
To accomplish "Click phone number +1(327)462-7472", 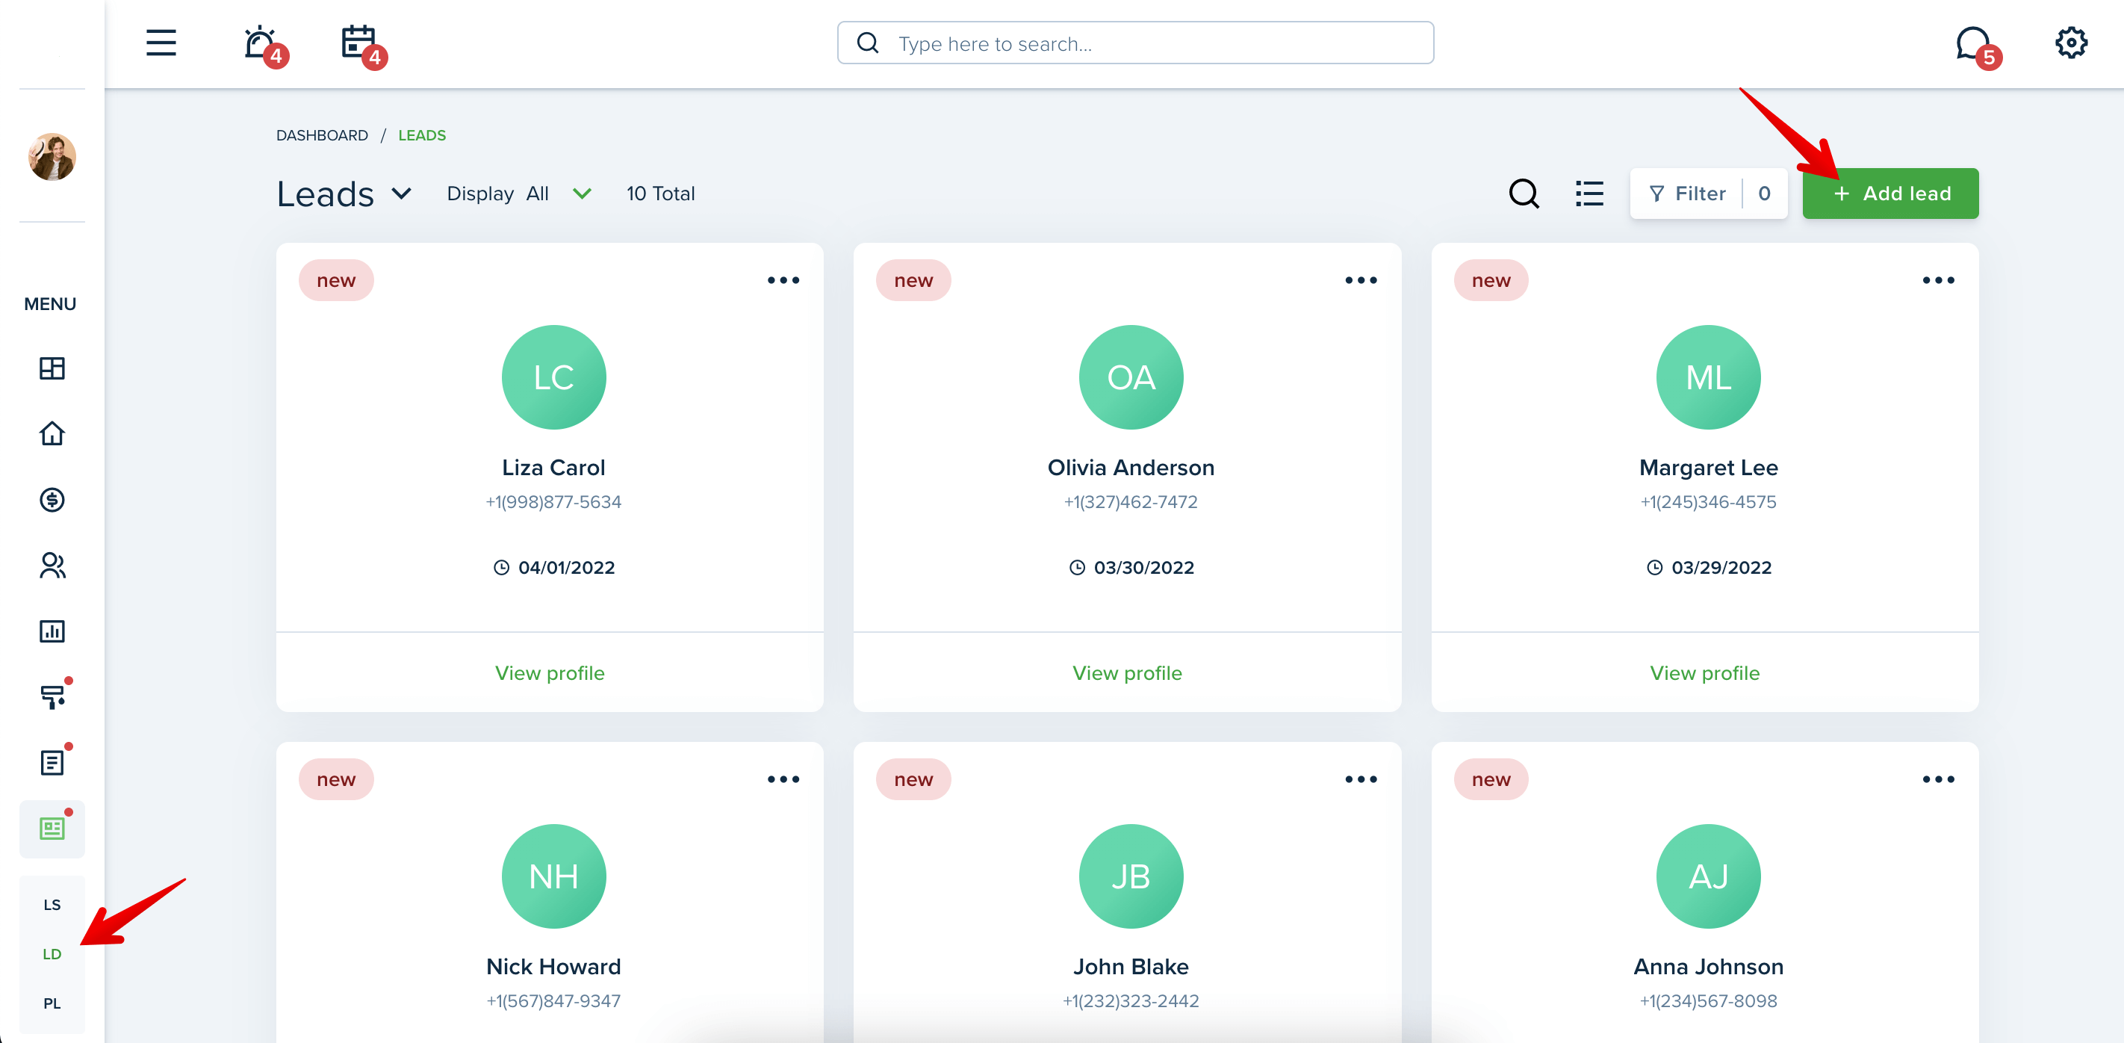I will pos(1131,501).
